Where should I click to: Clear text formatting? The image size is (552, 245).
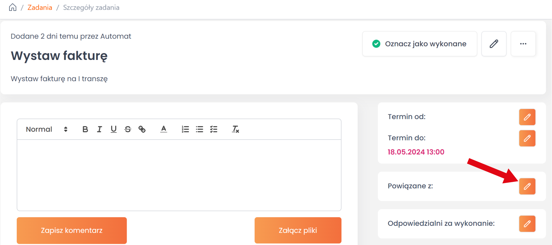(236, 129)
